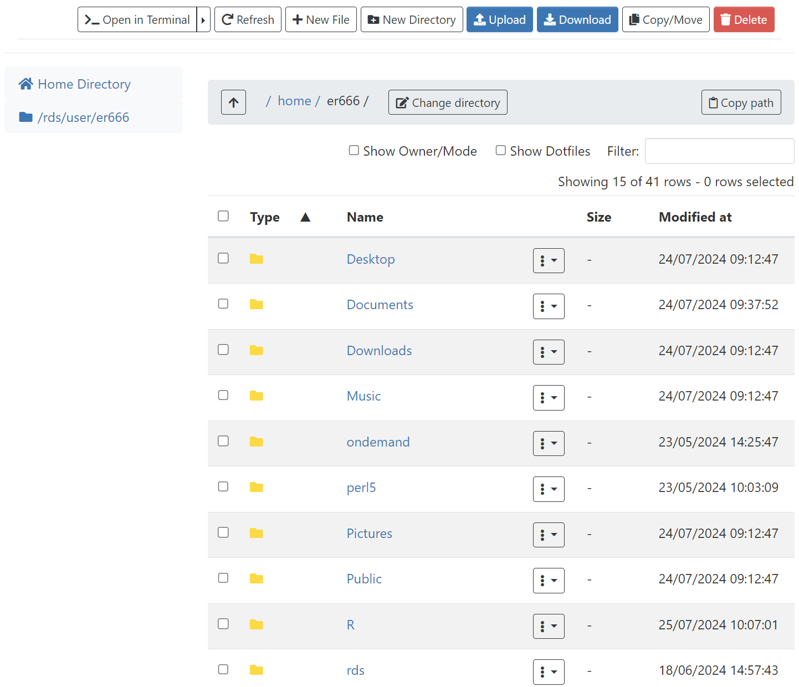Enable the Show Owner/Mode checkbox
The width and height of the screenshot is (799, 687).
(x=354, y=151)
